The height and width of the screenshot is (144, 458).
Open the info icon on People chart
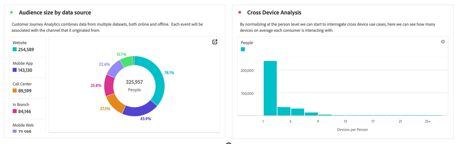coord(443,42)
